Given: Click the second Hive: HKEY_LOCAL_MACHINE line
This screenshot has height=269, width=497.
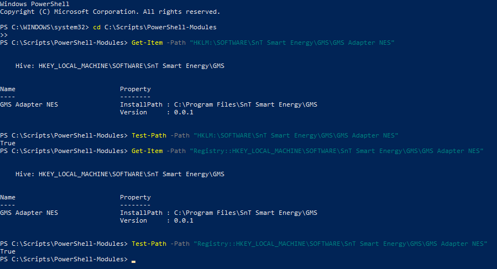Looking at the screenshot, I should [120, 174].
